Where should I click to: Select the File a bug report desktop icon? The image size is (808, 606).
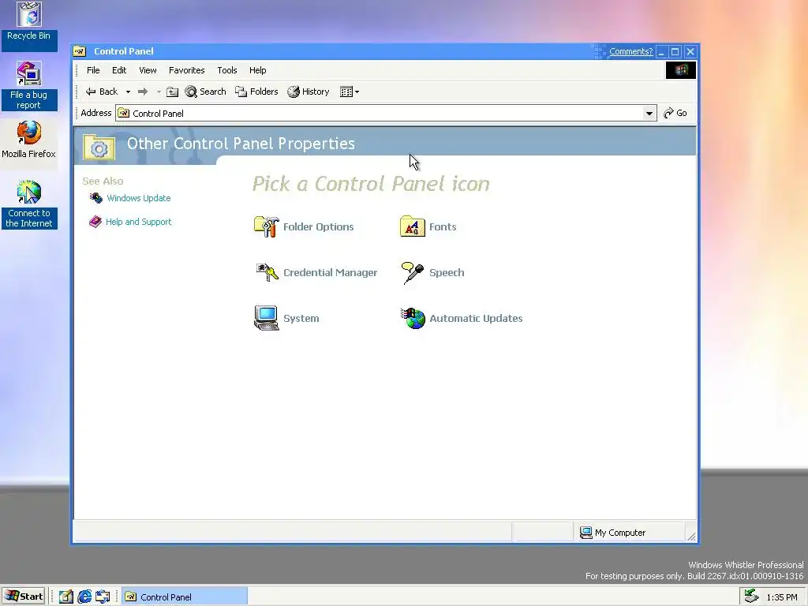pos(29,85)
